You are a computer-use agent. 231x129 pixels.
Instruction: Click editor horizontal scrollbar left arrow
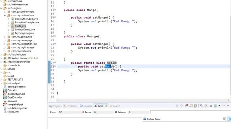(58, 100)
